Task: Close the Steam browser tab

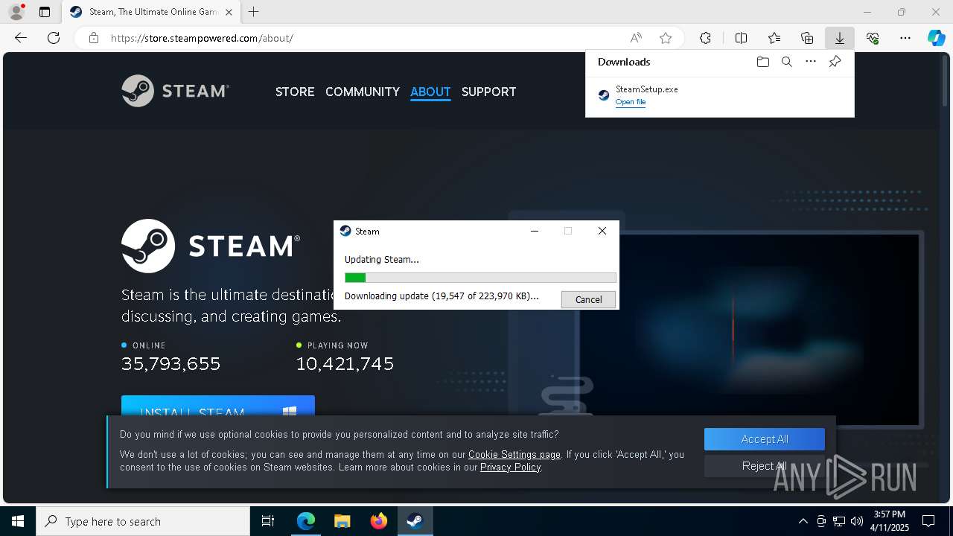Action: pyautogui.click(x=229, y=12)
